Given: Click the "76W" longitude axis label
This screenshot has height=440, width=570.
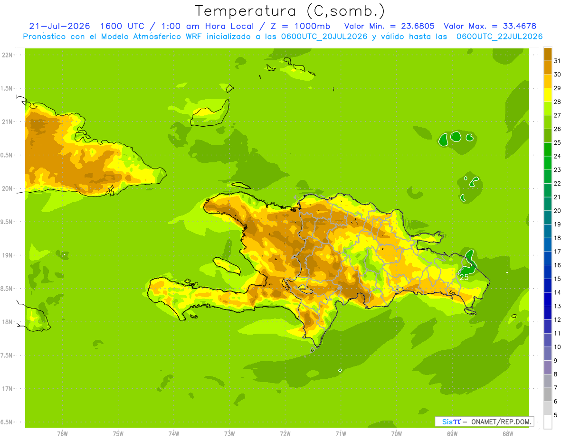Looking at the screenshot, I should point(62,434).
